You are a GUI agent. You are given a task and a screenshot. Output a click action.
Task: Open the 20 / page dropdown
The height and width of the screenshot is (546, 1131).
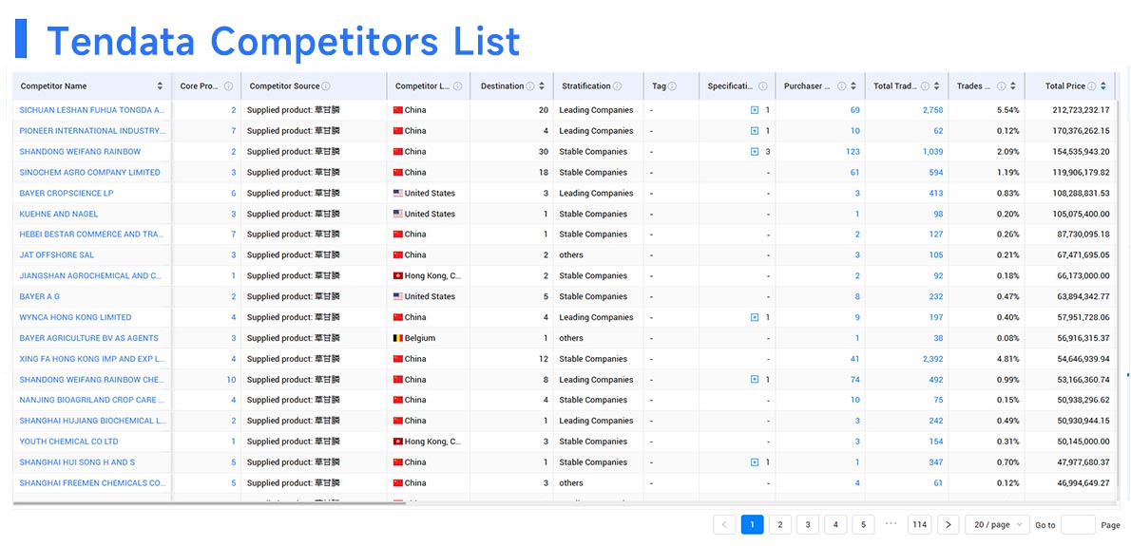(x=996, y=524)
